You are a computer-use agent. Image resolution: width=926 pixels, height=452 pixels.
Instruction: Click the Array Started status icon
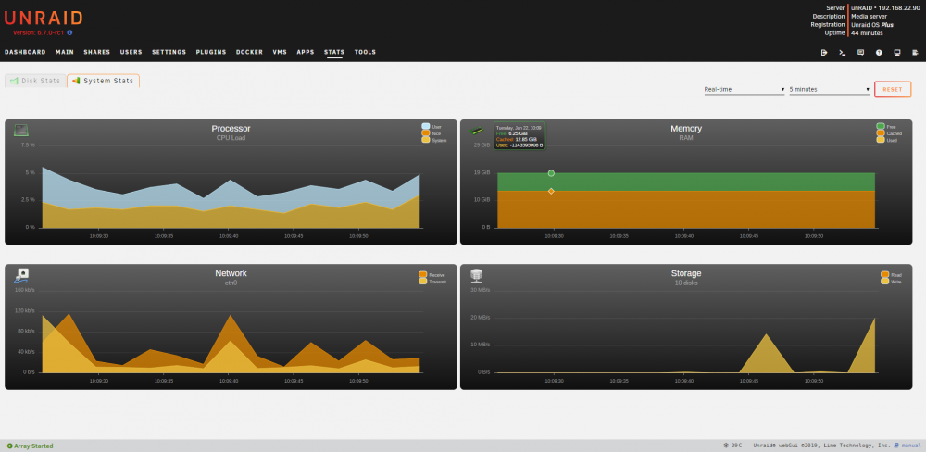click(x=9, y=446)
